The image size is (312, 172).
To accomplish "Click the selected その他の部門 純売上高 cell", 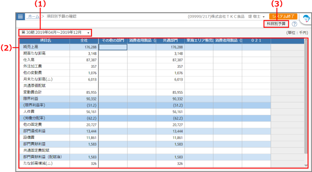I will pos(113,47).
